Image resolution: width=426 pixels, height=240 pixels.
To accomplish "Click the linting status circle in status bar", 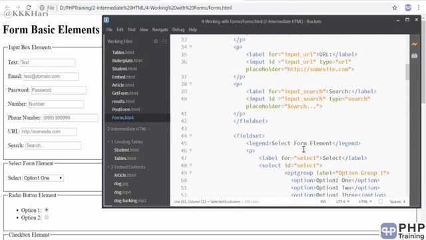I will (381, 201).
